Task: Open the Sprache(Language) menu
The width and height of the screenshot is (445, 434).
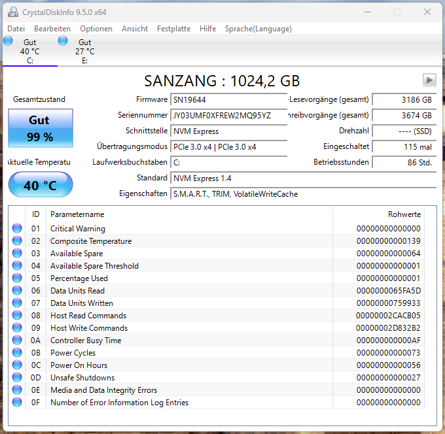Action: pos(258,29)
